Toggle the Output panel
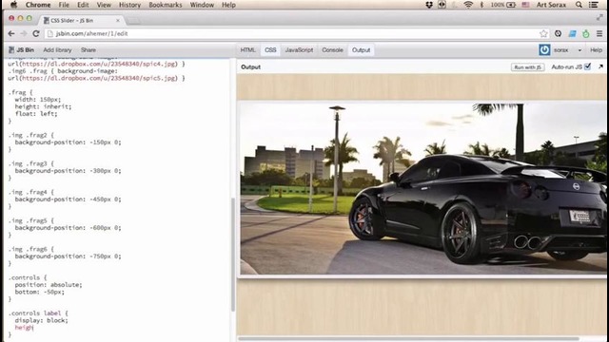Image resolution: width=609 pixels, height=342 pixels. [362, 50]
